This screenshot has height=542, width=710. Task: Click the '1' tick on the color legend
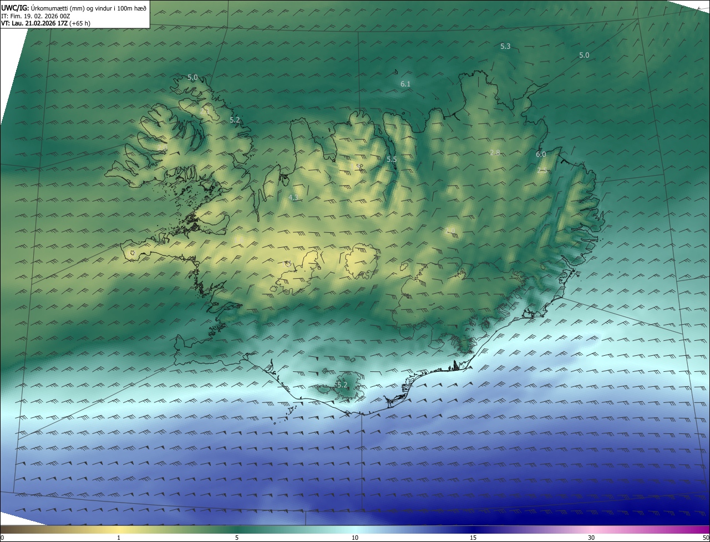pyautogui.click(x=119, y=538)
